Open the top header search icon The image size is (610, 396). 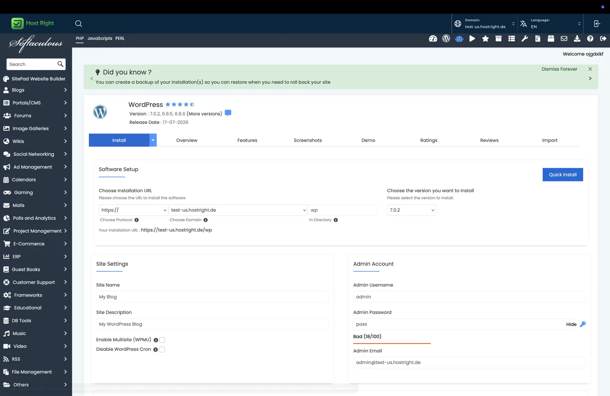pos(78,24)
